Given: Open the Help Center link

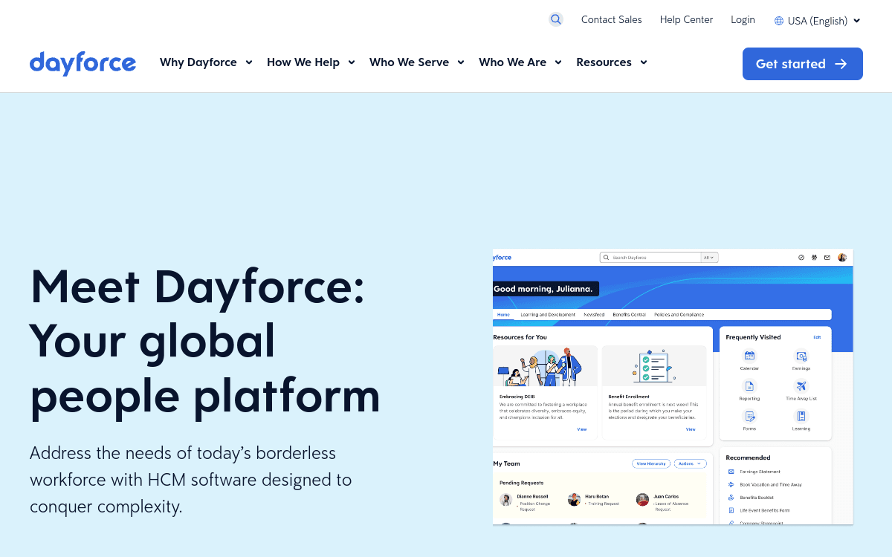Looking at the screenshot, I should pos(686,20).
